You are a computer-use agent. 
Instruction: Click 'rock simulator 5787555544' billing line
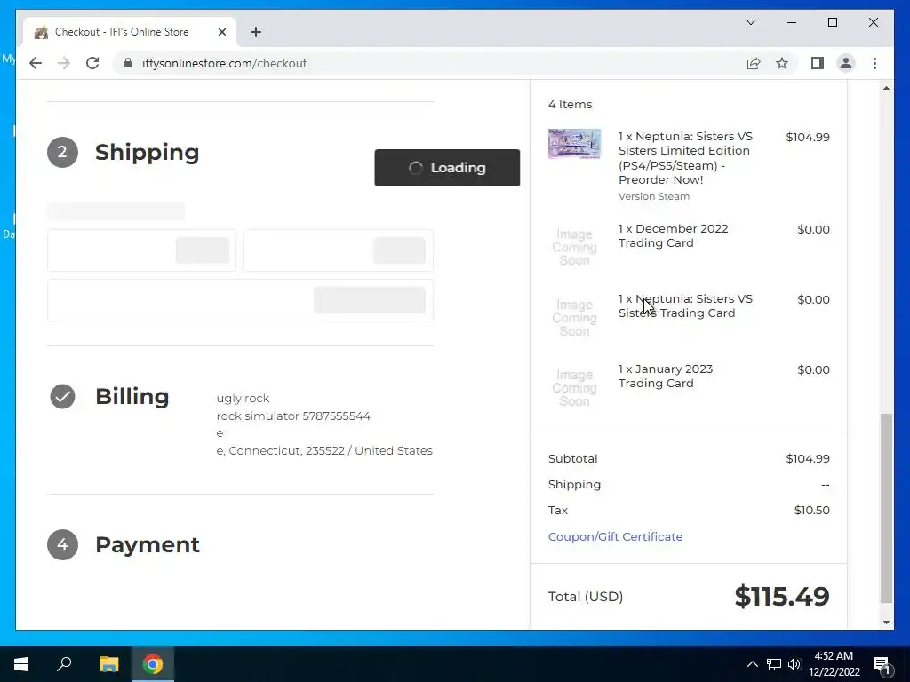293,416
